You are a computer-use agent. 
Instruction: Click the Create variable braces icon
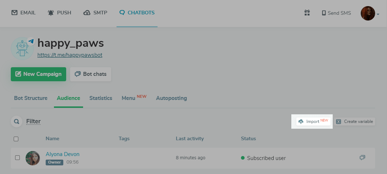pos(338,122)
